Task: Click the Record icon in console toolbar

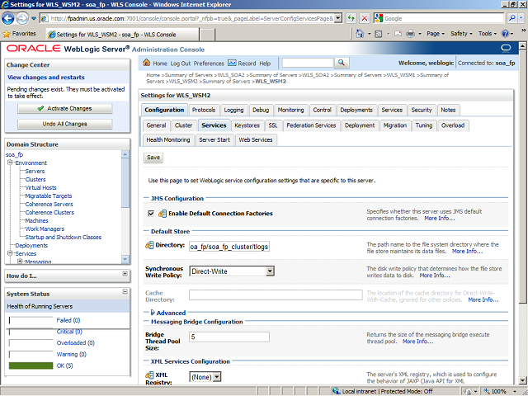Action: 232,64
